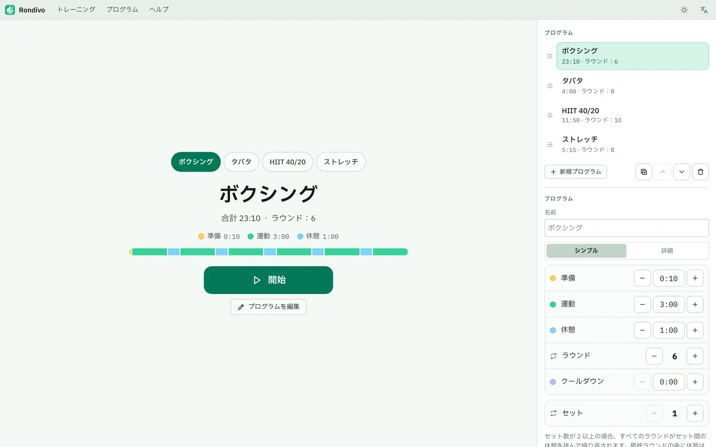Open the プログラム menu in the top bar
716x447 pixels.
(x=122, y=10)
